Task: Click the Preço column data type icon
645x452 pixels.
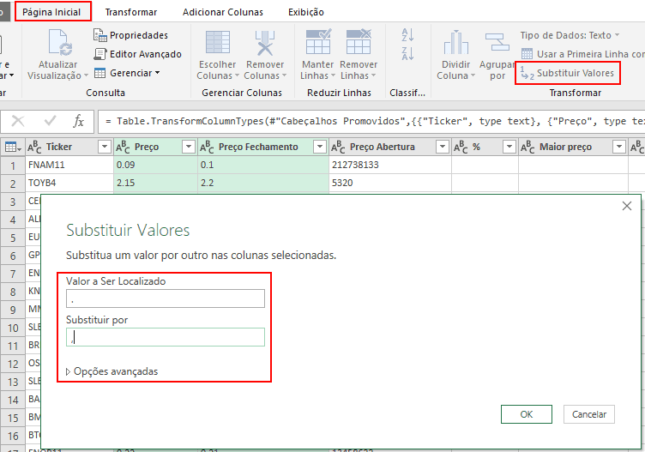Action: point(123,147)
